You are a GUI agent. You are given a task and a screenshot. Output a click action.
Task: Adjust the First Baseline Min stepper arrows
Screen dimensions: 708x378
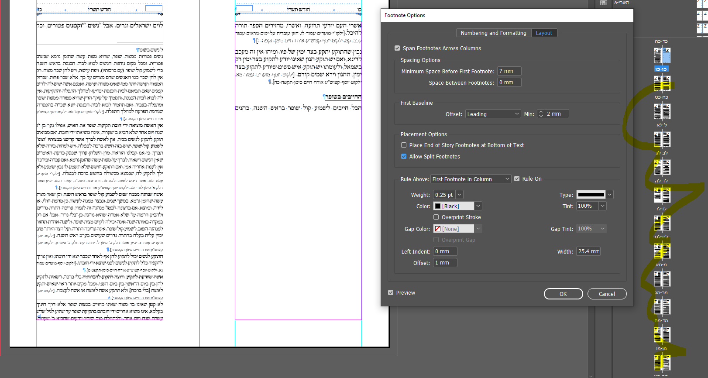[541, 114]
